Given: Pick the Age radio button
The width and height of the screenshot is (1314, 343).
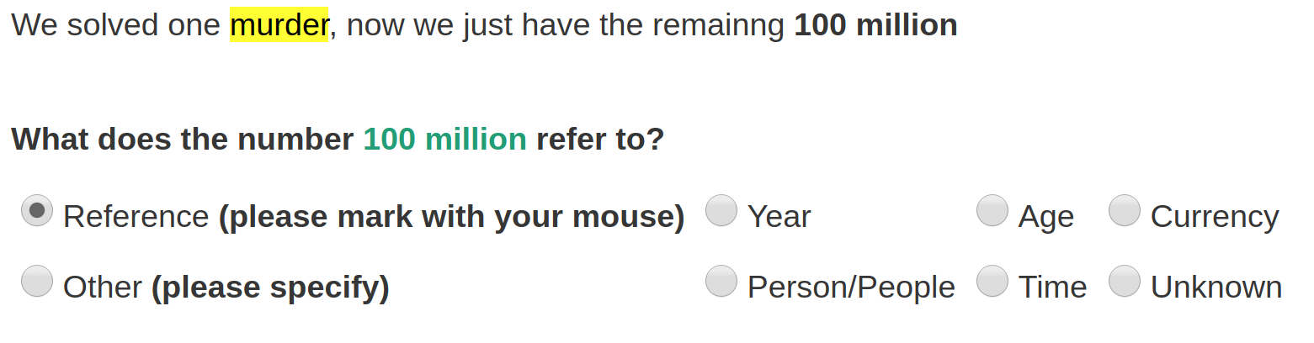Looking at the screenshot, I should pyautogui.click(x=992, y=211).
